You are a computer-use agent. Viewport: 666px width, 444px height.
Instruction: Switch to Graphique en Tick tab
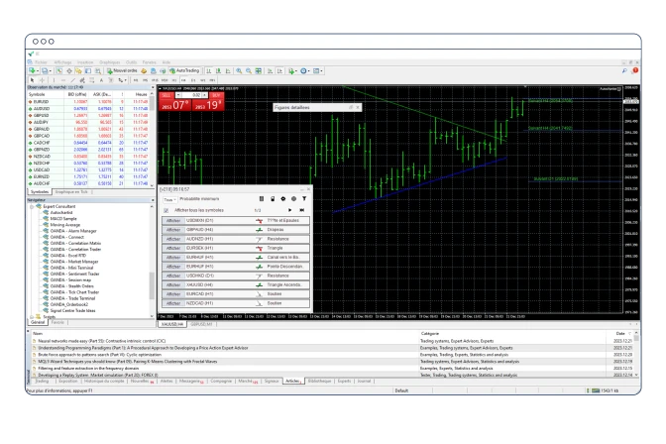tap(71, 192)
